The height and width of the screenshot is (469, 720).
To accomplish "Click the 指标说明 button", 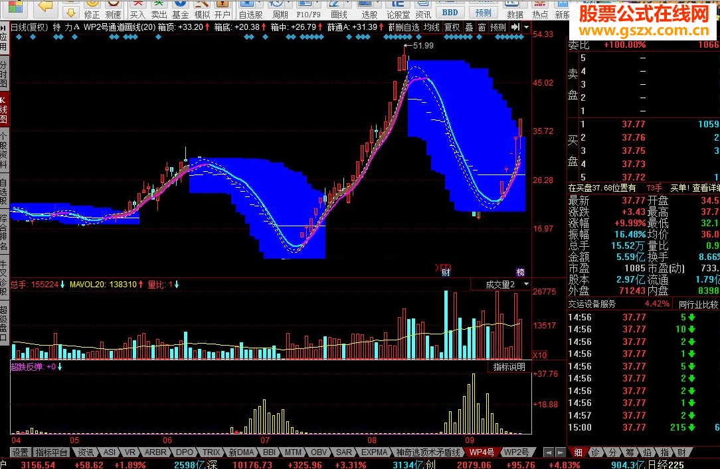I will (509, 367).
